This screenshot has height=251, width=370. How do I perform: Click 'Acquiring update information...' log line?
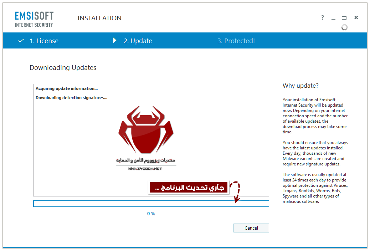pyautogui.click(x=67, y=88)
